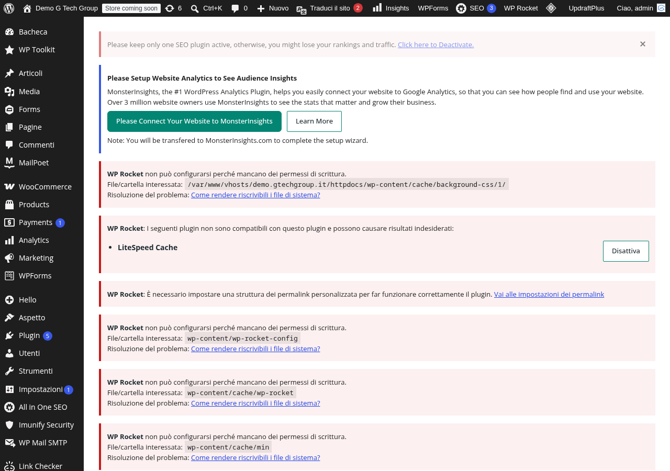Viewport: 670px width, 471px height.
Task: Open Vai alle impostazioni dei permalink link
Action: click(x=549, y=294)
